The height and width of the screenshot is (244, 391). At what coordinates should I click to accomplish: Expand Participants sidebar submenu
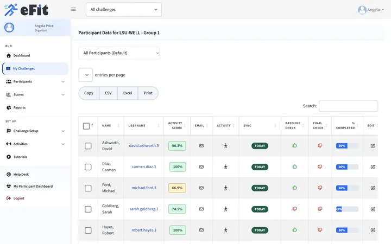35,82
